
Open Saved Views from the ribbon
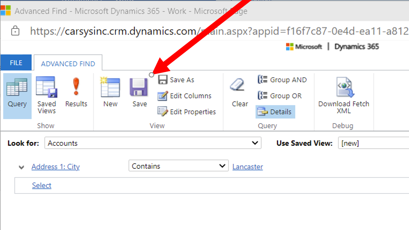tap(47, 96)
